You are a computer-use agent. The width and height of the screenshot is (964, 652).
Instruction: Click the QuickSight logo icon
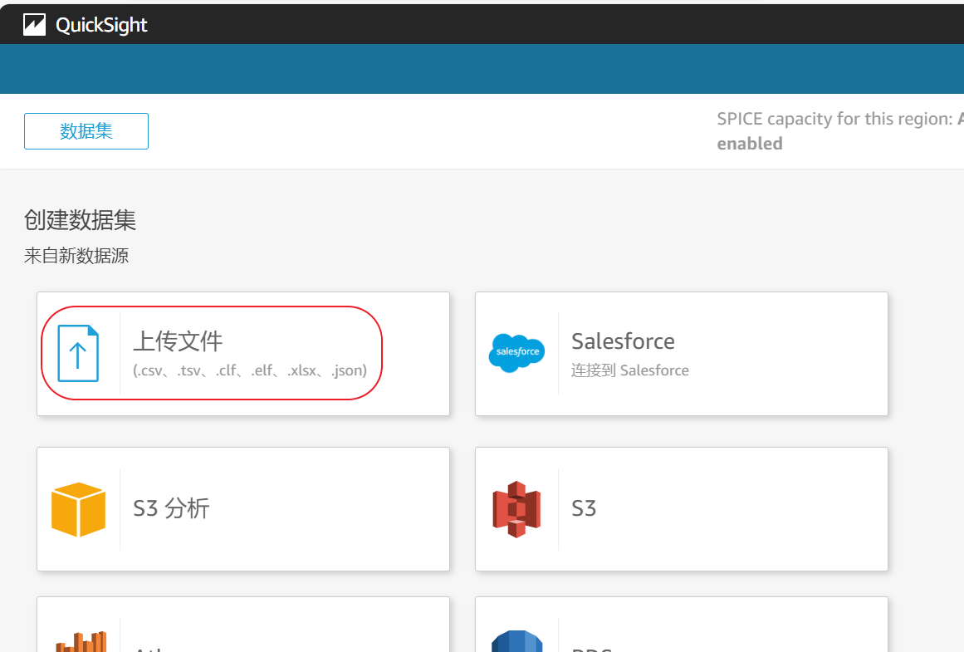(x=34, y=25)
